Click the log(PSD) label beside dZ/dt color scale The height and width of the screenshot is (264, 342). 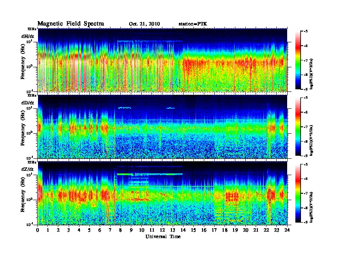[x=312, y=207]
